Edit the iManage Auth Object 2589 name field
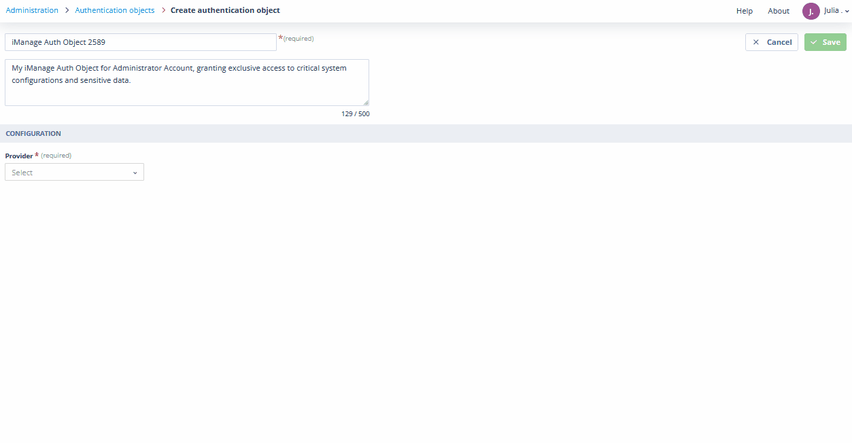Screen dimensions: 852x443 [141, 42]
